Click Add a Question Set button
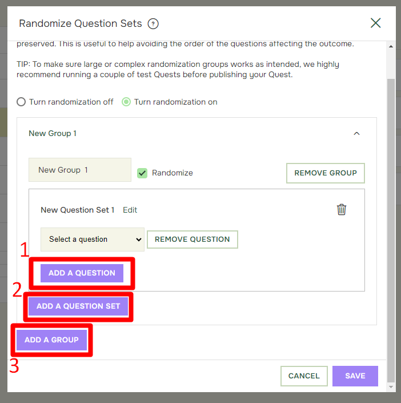Image resolution: width=401 pixels, height=403 pixels. (x=78, y=306)
